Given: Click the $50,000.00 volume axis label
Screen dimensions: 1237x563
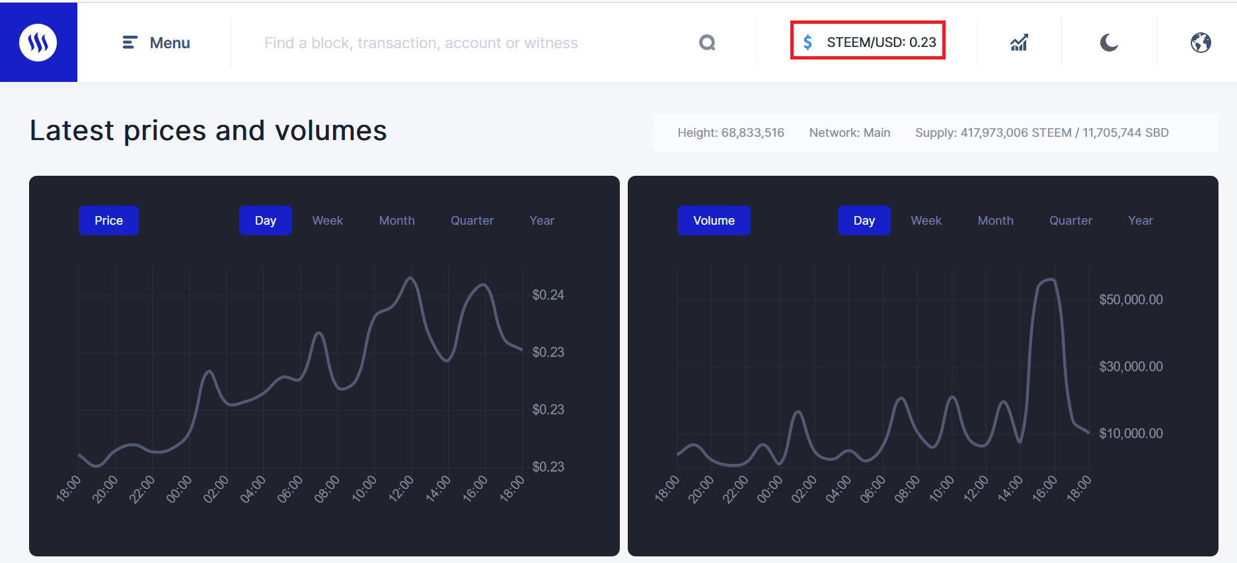Looking at the screenshot, I should click(x=1131, y=299).
